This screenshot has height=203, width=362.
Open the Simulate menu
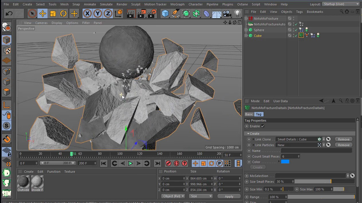(x=106, y=4)
